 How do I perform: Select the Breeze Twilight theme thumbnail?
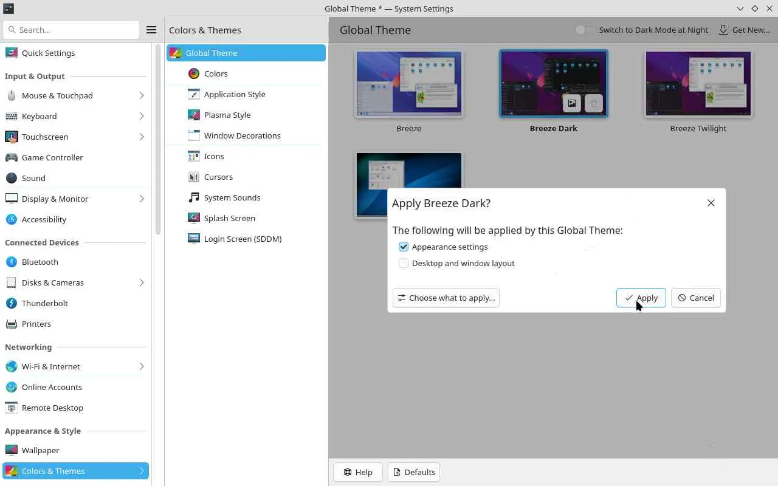pos(698,84)
